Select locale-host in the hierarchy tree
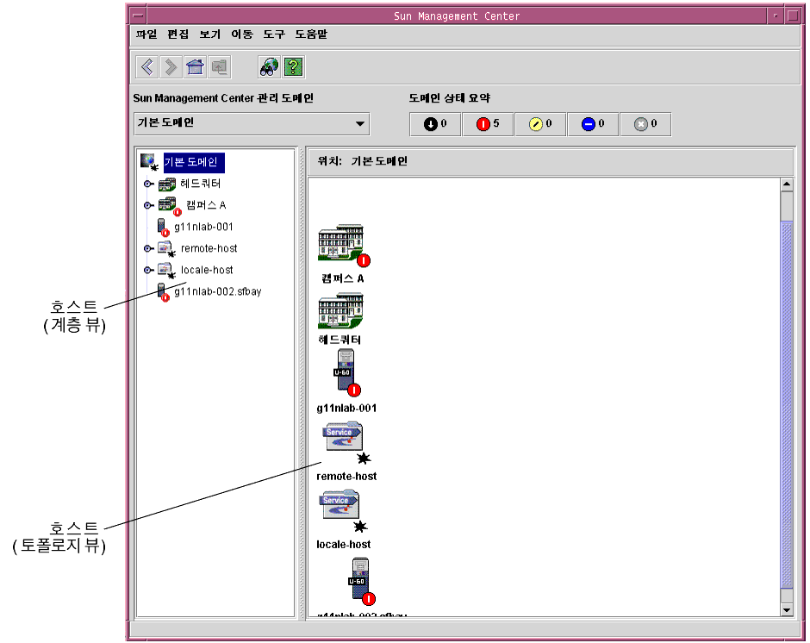The width and height of the screenshot is (810, 643). [207, 271]
